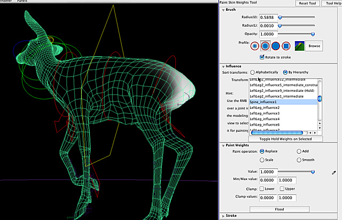Click the horizontal scroll-left arrow
This screenshot has height=220, width=342.
coord(310,133)
